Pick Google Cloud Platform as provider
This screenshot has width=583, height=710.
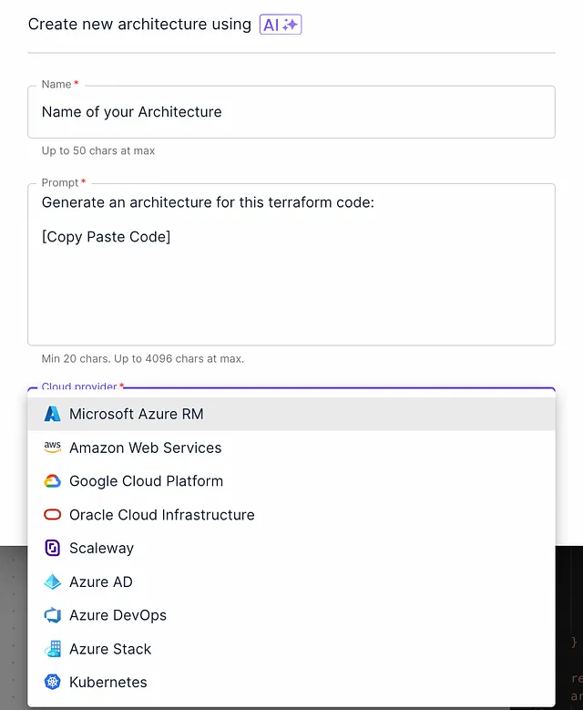click(291, 481)
